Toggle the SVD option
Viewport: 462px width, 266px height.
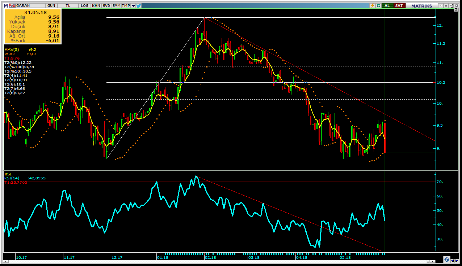tap(106, 6)
